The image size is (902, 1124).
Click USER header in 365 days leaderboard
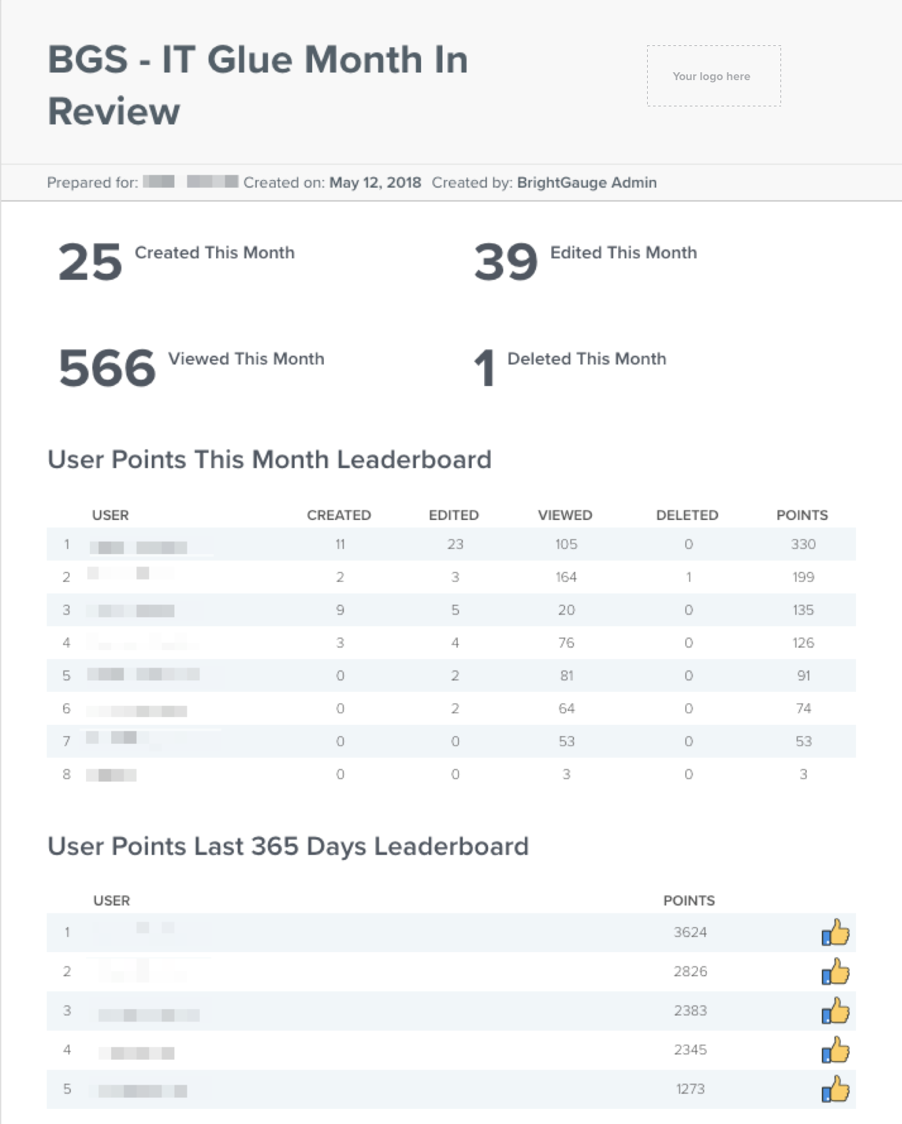(112, 901)
